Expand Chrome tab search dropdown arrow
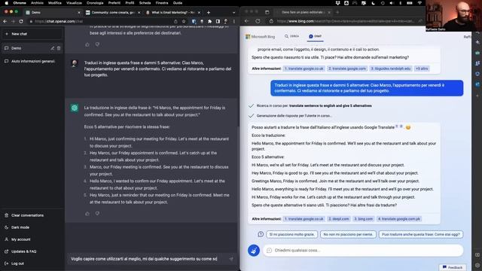 click(x=234, y=13)
